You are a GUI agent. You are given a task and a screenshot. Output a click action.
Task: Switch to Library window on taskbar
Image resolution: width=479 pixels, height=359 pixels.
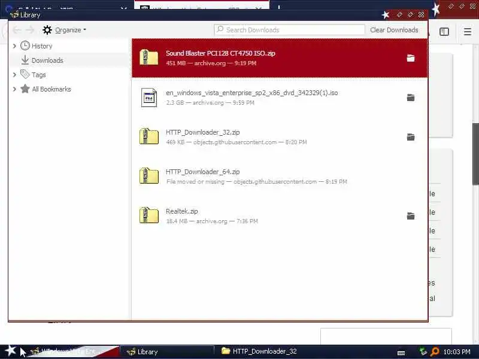coord(166,352)
